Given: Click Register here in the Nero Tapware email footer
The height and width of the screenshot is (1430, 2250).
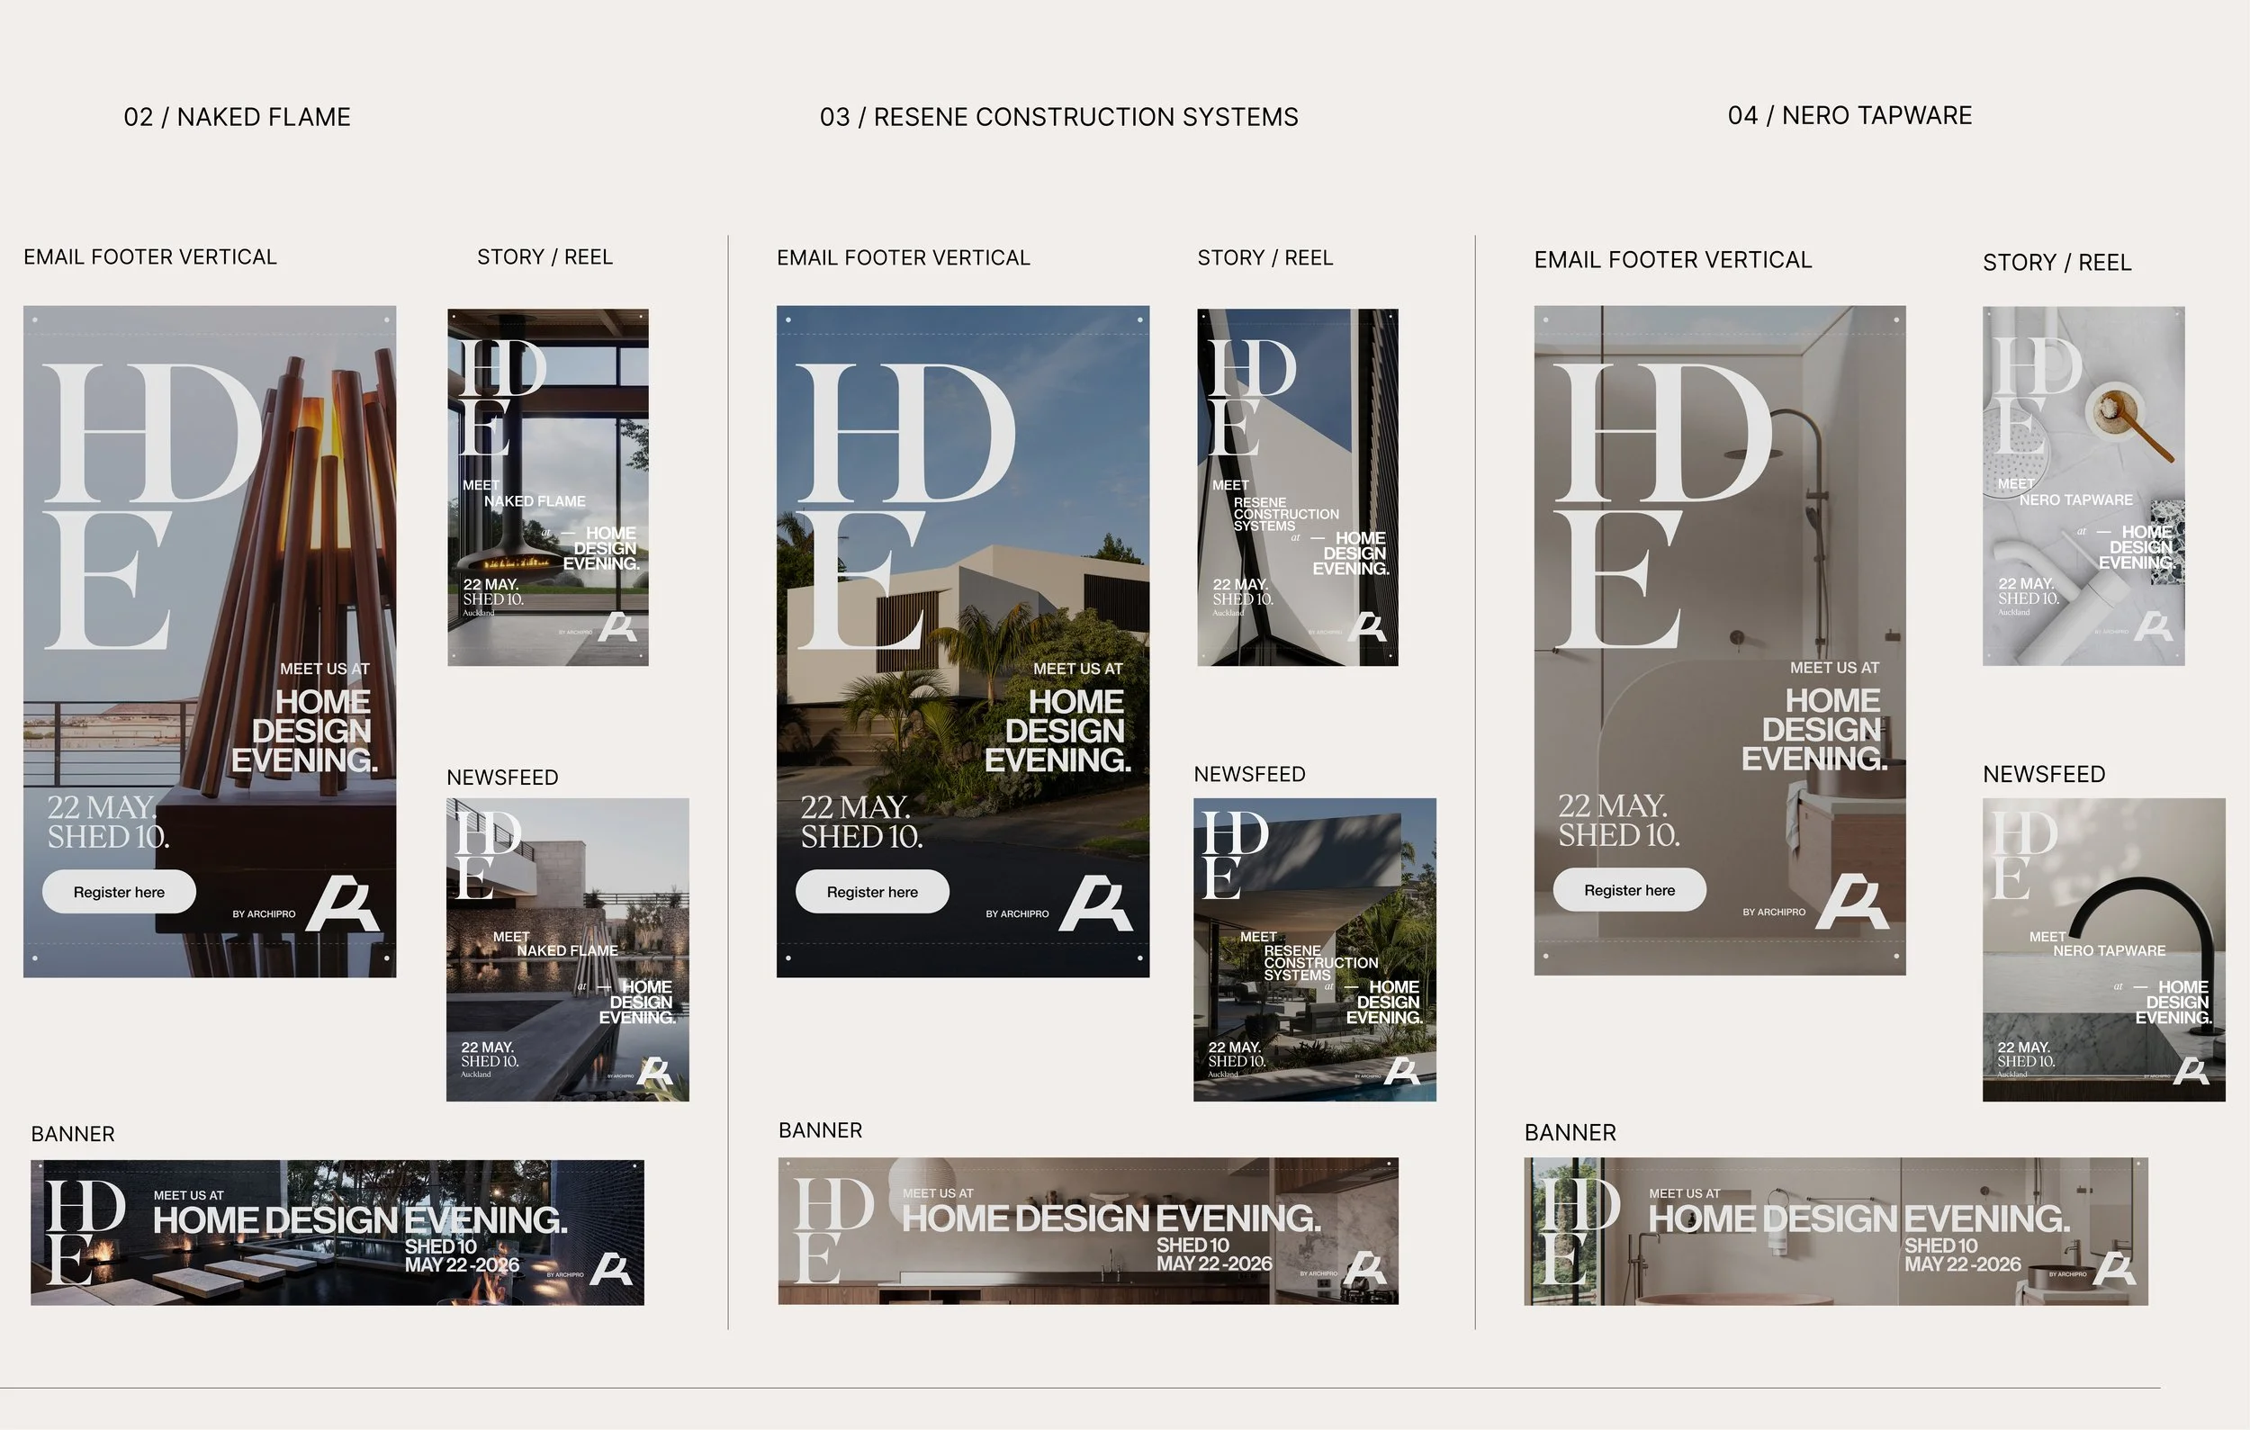Looking at the screenshot, I should tap(1630, 890).
